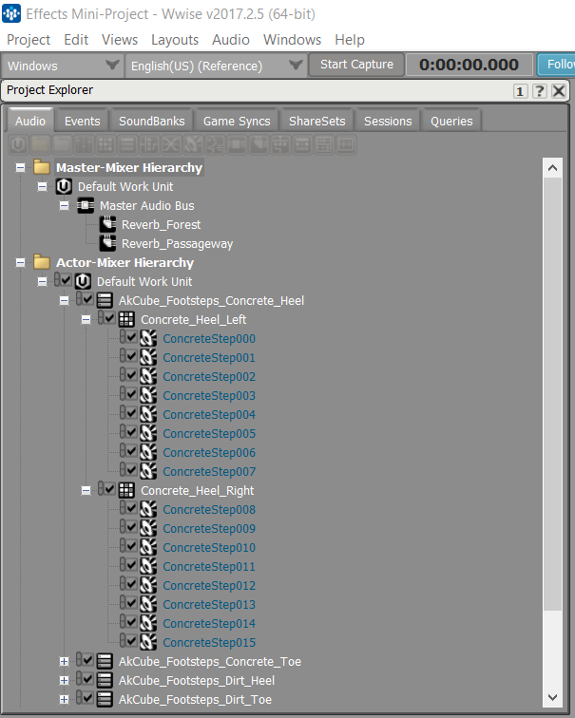
Task: Select the ConcreteStep012 sound item
Action: [x=209, y=585]
